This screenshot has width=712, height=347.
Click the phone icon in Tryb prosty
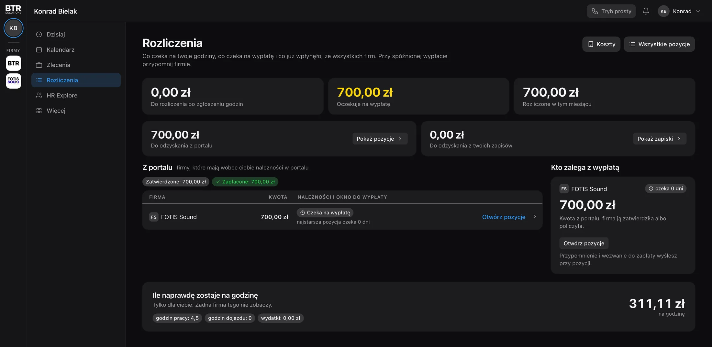coord(595,11)
